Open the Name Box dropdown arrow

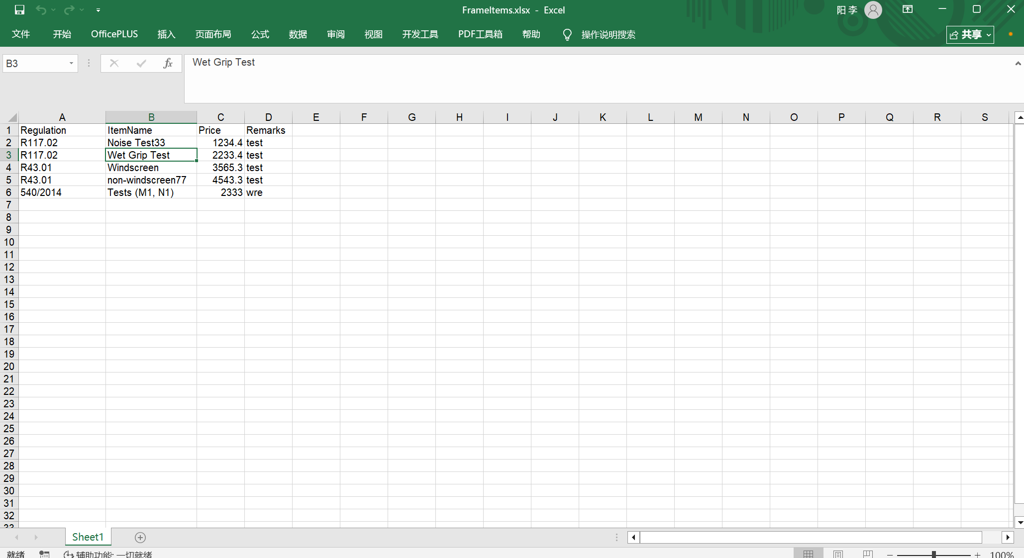tap(71, 63)
